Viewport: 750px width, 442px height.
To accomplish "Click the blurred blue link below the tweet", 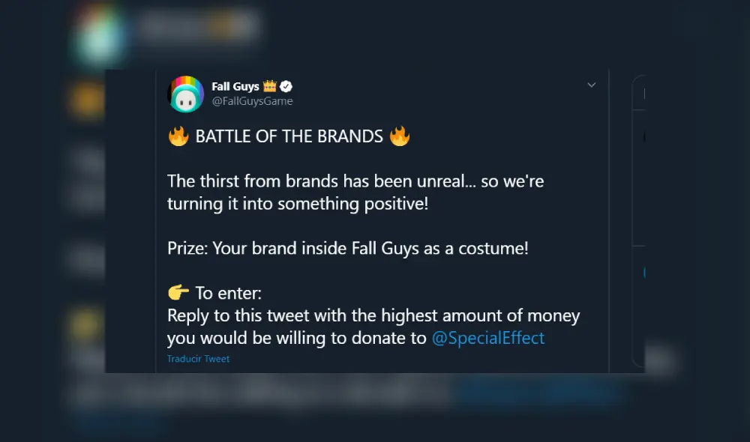I will pos(536,393).
